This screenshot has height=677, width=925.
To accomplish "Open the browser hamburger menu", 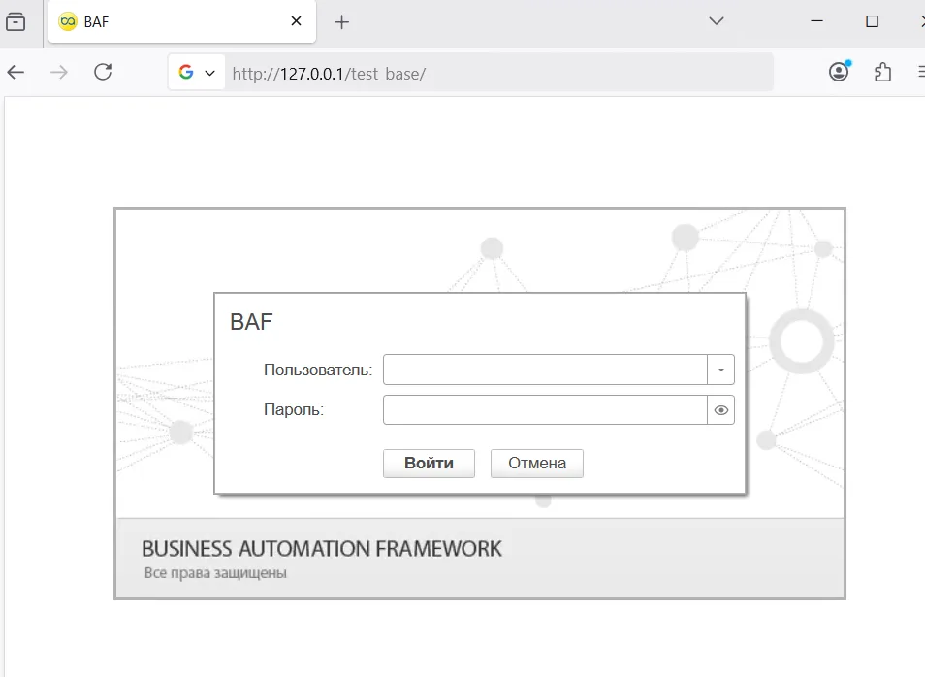I will [920, 72].
